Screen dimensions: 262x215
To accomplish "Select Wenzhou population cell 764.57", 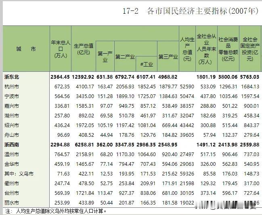I will click(x=62, y=154).
